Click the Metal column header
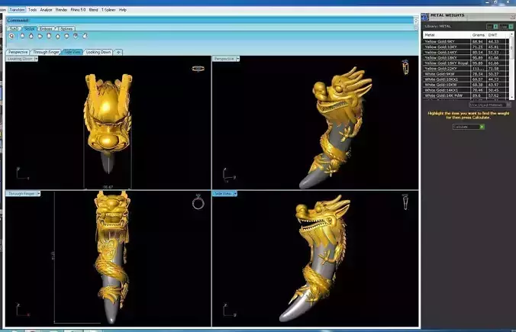516x332 pixels. point(447,35)
